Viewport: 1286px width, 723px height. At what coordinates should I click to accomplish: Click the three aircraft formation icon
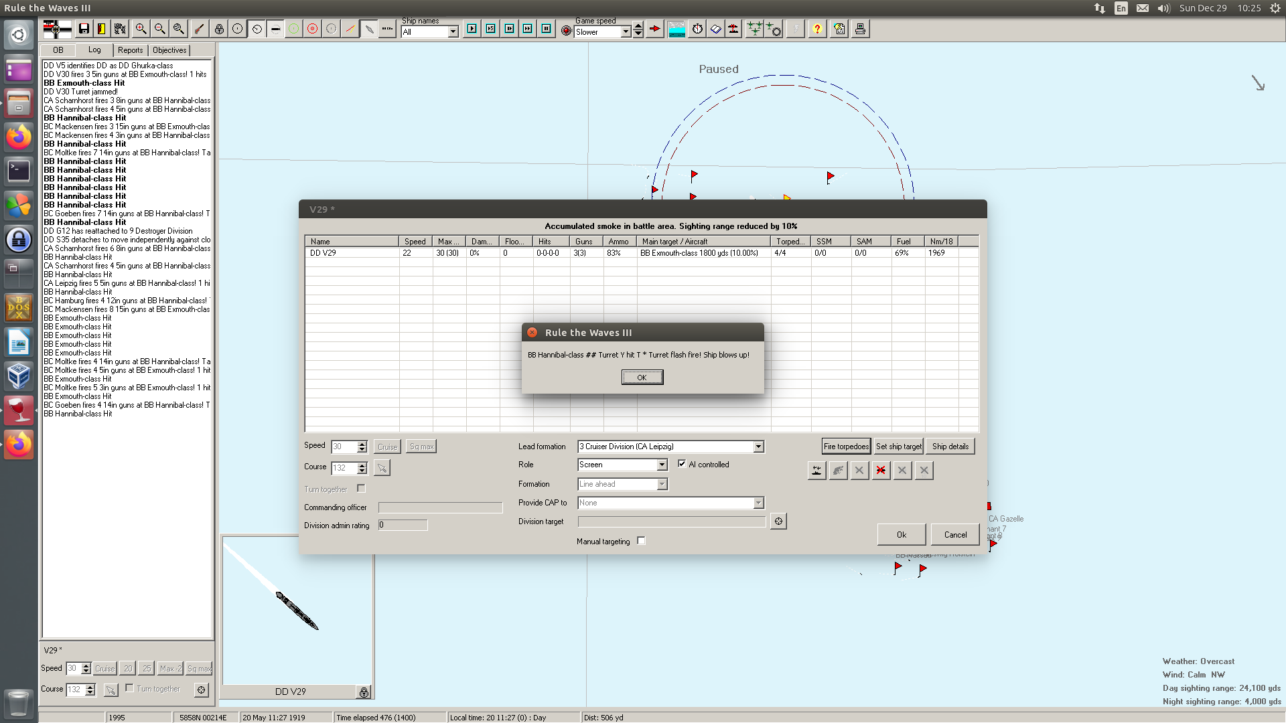point(754,29)
